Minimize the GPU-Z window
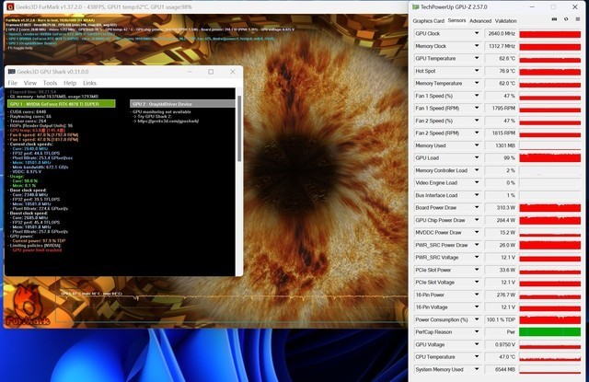The height and width of the screenshot is (382, 589). (x=533, y=6)
